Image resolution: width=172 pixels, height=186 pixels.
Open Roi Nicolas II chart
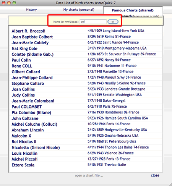24,142
